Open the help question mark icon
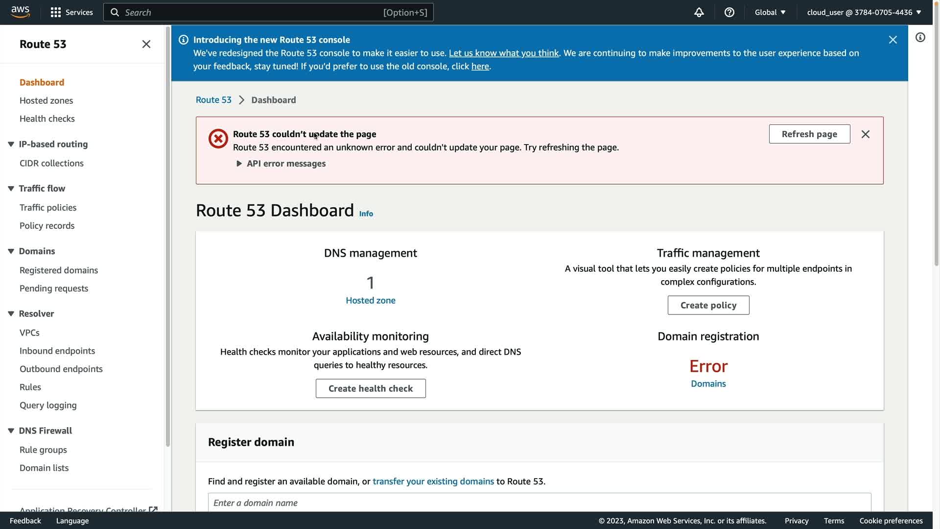 729,12
